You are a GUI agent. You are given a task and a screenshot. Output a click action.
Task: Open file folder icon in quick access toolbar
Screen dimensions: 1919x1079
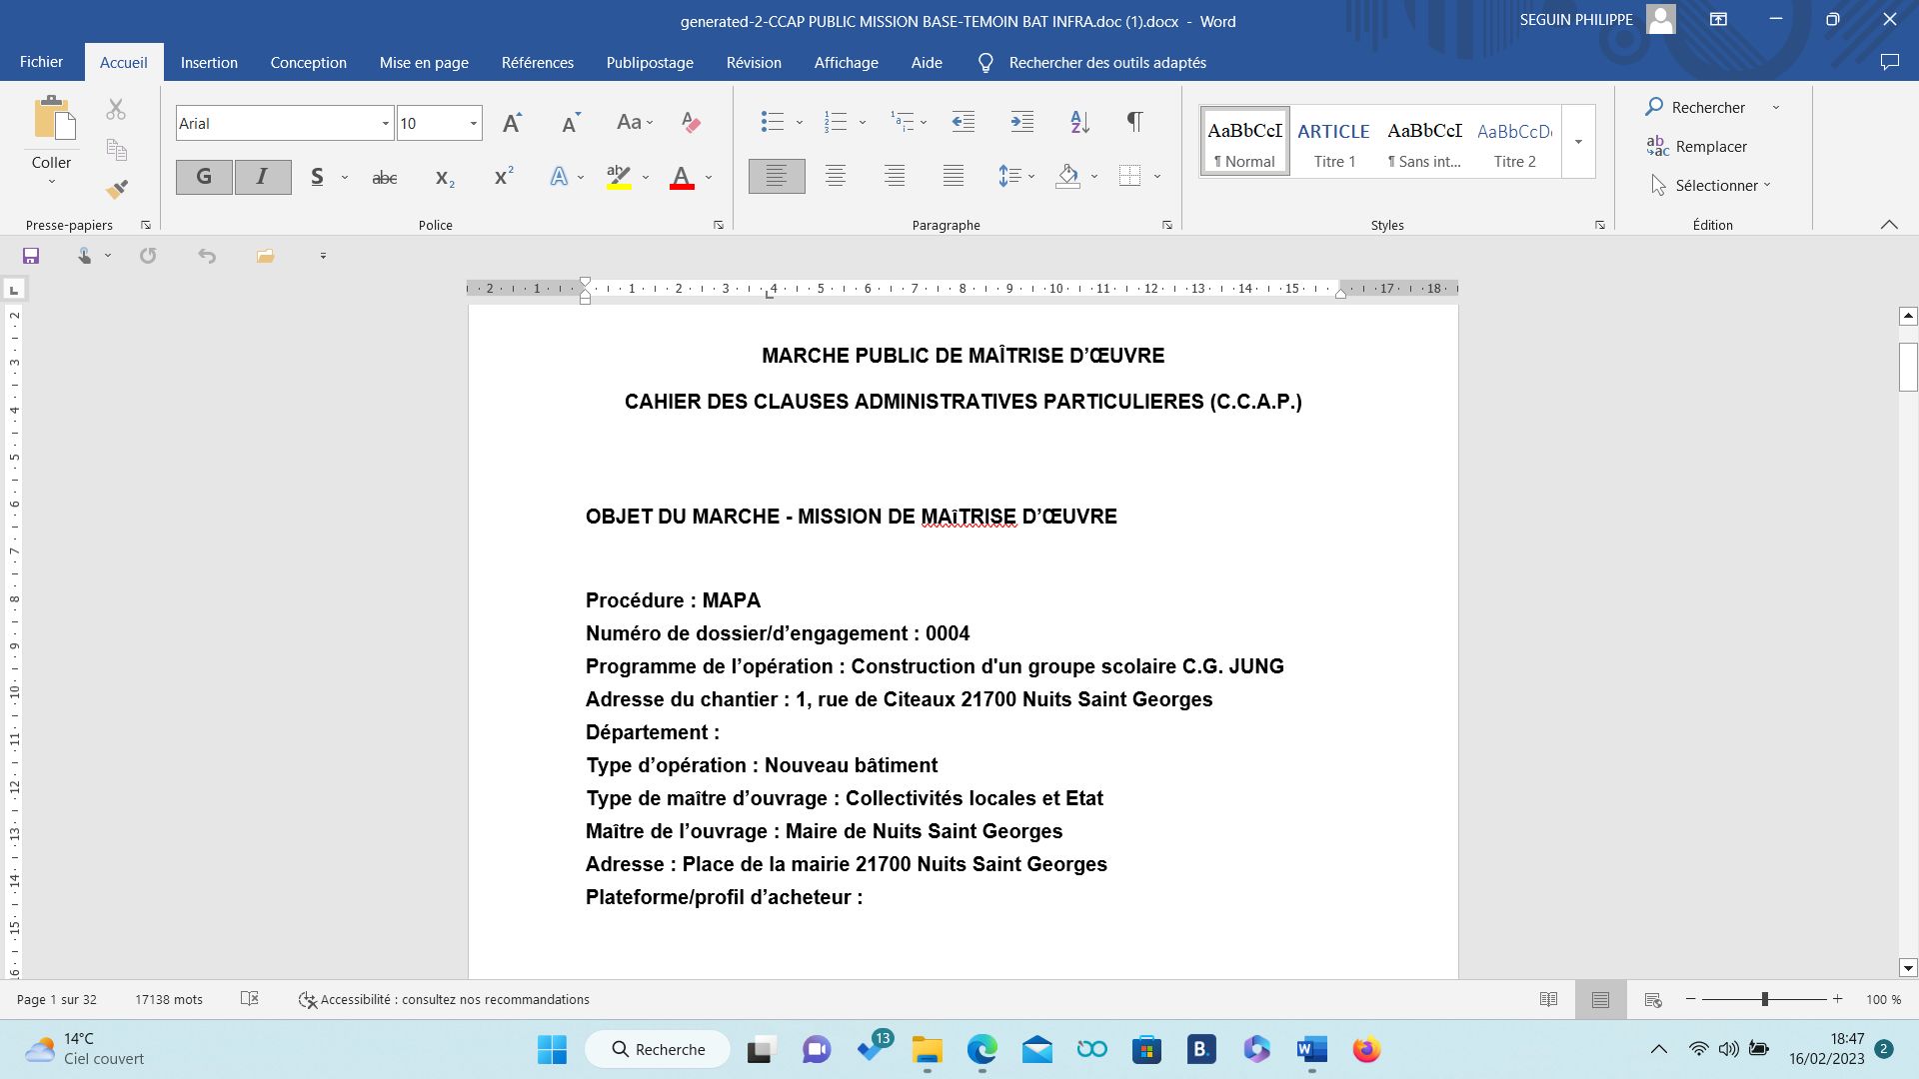[265, 256]
